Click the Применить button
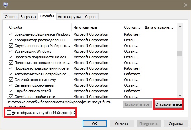Viewport: 191px width, 130px height. point(149,124)
